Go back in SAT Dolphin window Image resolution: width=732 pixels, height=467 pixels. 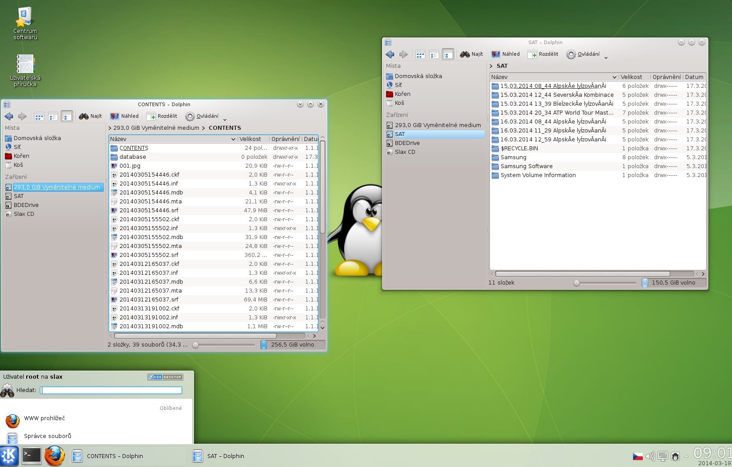(x=390, y=54)
